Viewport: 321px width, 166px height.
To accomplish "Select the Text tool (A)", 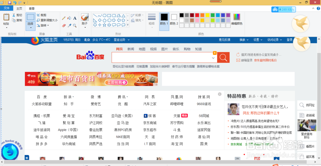I will [x=75, y=18].
